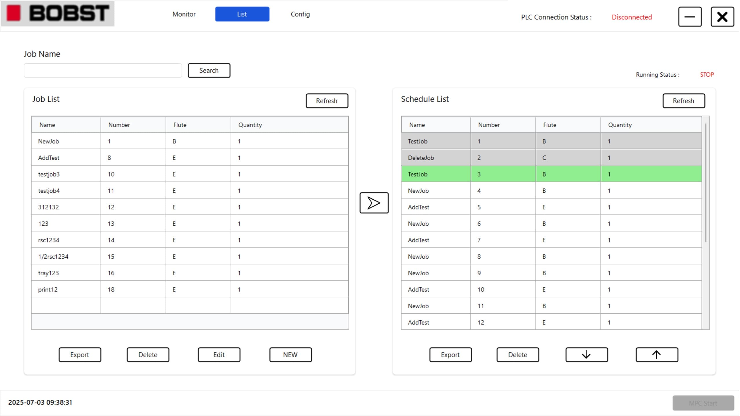This screenshot has width=740, height=416.
Task: Edit the selected job
Action: click(x=219, y=354)
